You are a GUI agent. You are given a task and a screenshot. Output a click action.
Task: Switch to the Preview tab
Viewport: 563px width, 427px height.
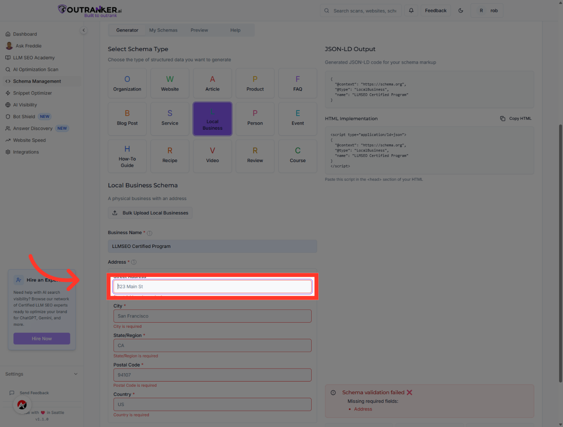(199, 30)
